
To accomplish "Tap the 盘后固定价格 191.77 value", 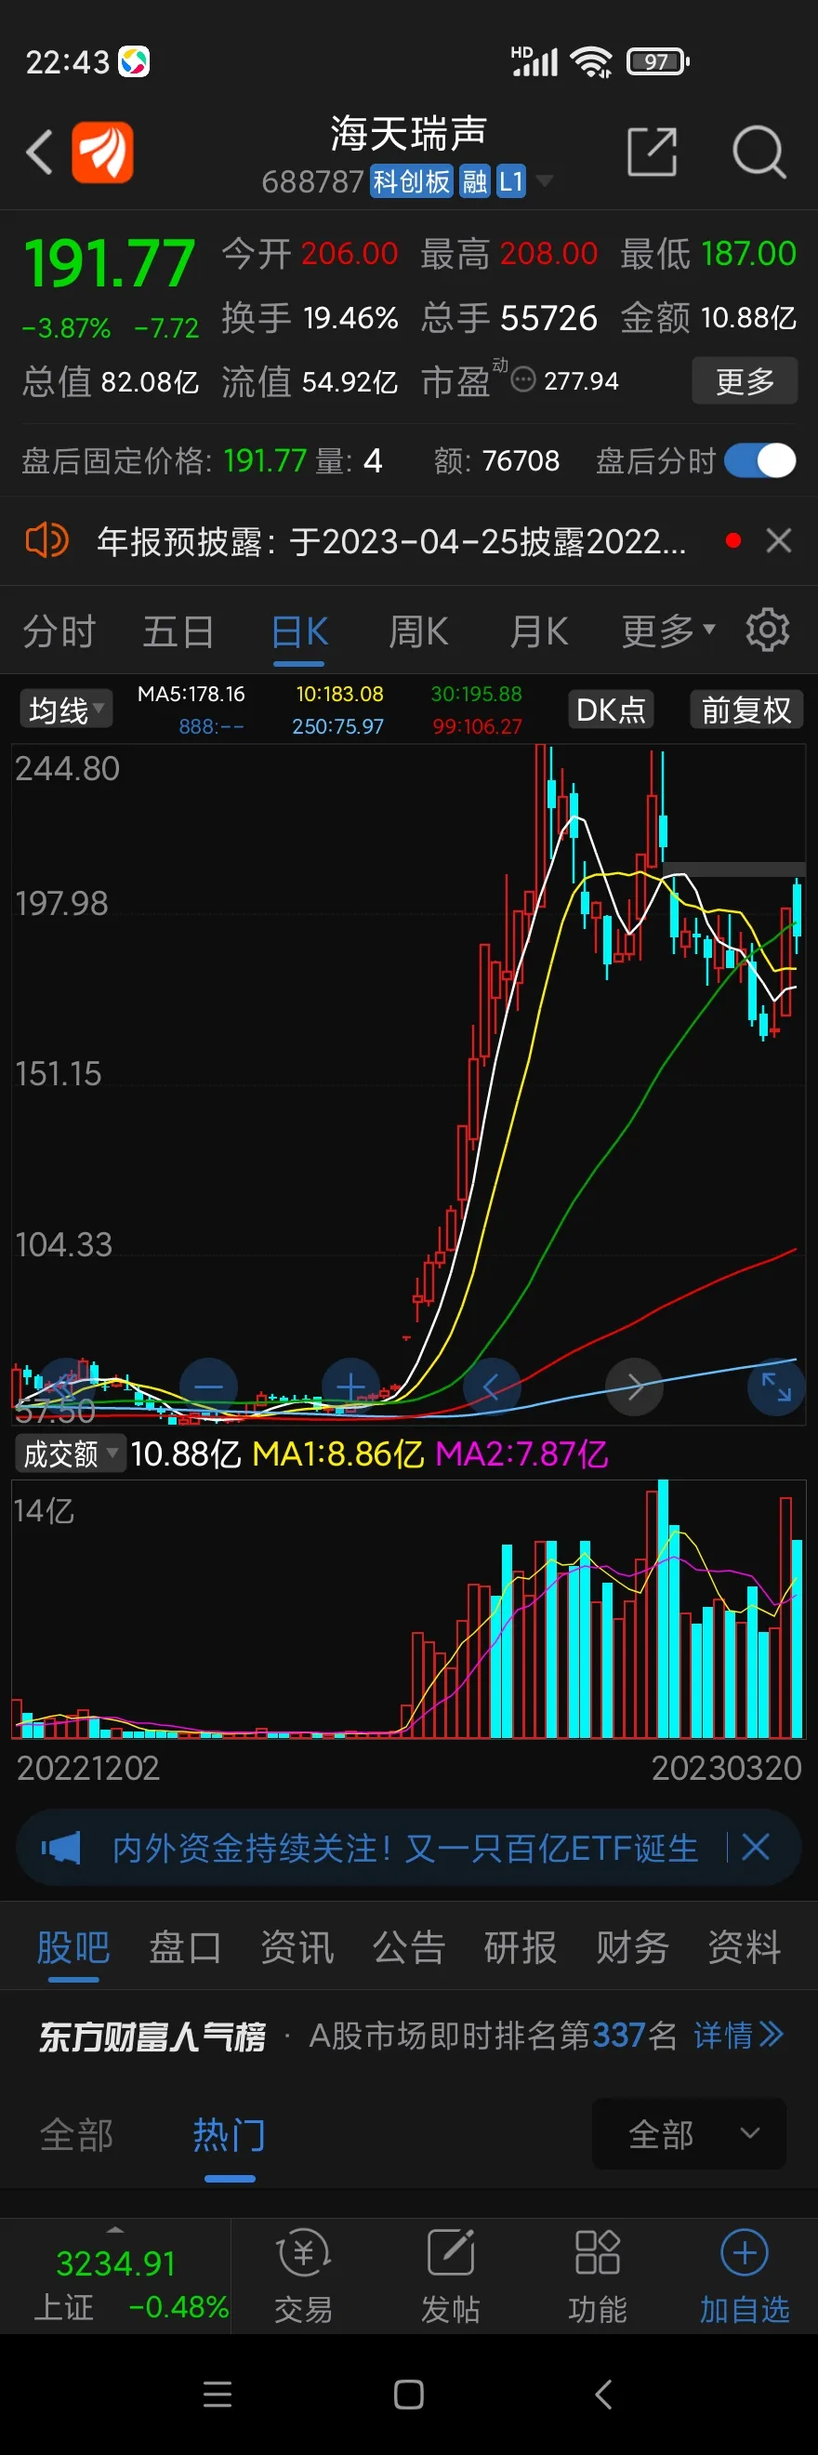I will pyautogui.click(x=265, y=461).
